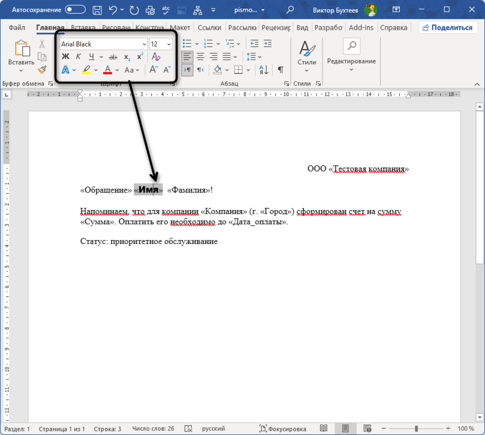Open line spacing options
The image size is (485, 435).
[254, 57]
